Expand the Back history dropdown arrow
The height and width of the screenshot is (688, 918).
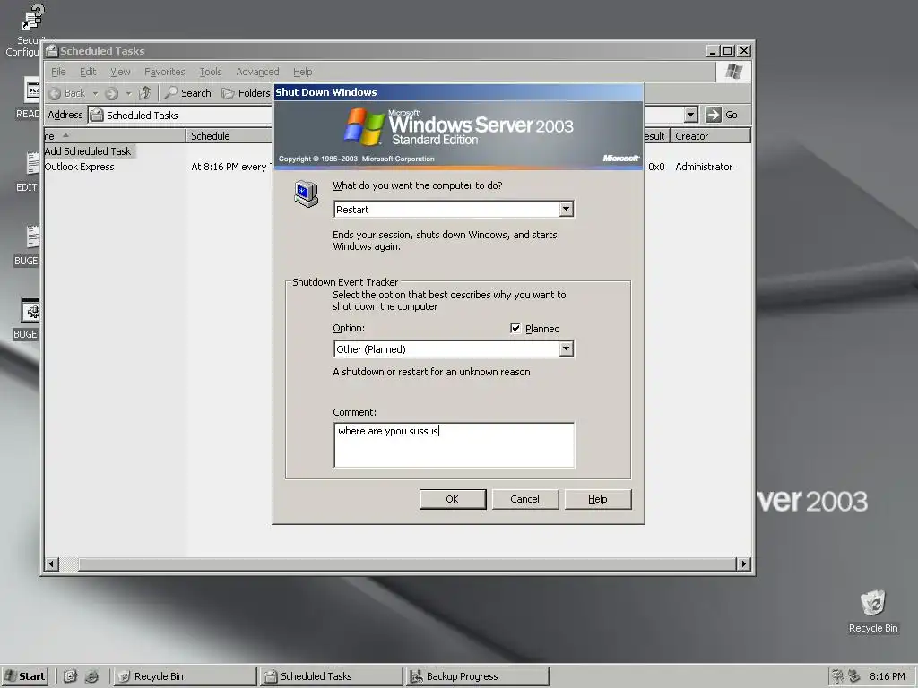click(95, 93)
